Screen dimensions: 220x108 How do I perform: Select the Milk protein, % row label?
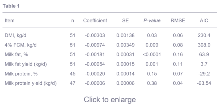coord(21,74)
